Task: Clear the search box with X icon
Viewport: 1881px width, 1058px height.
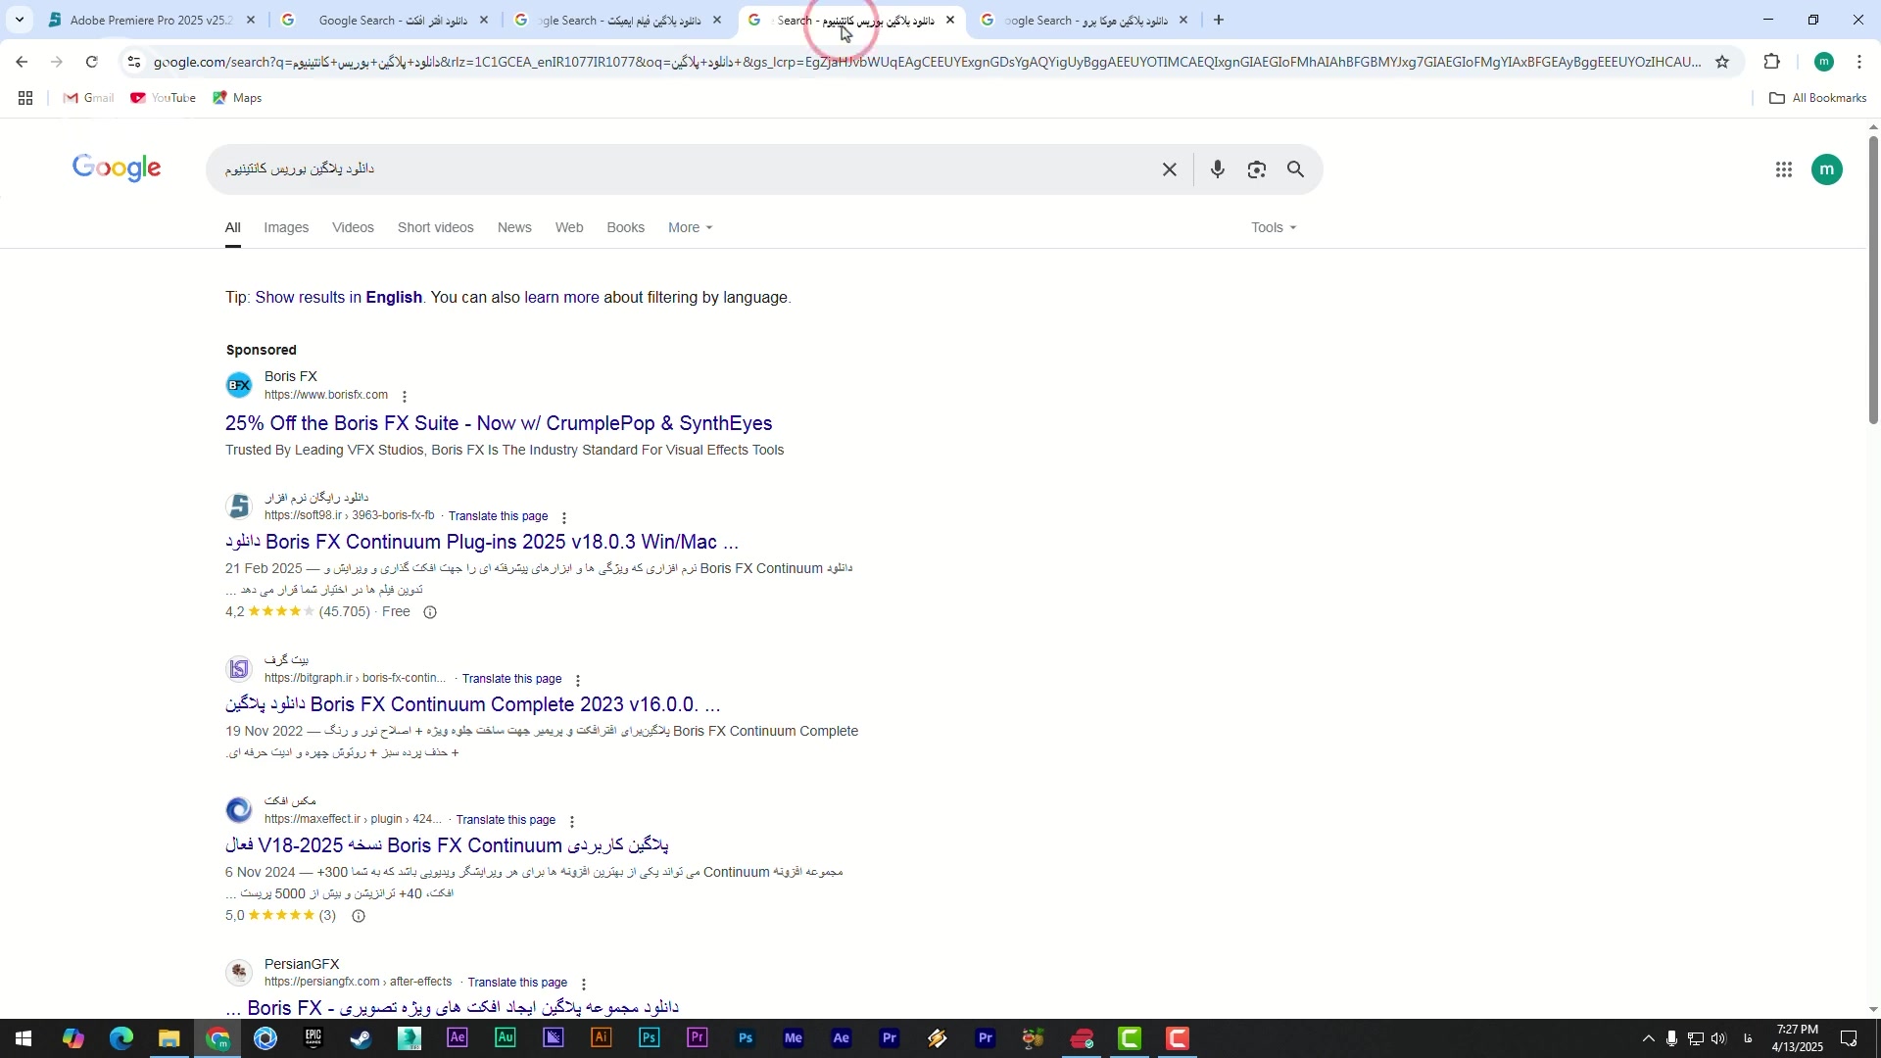Action: (x=1169, y=169)
